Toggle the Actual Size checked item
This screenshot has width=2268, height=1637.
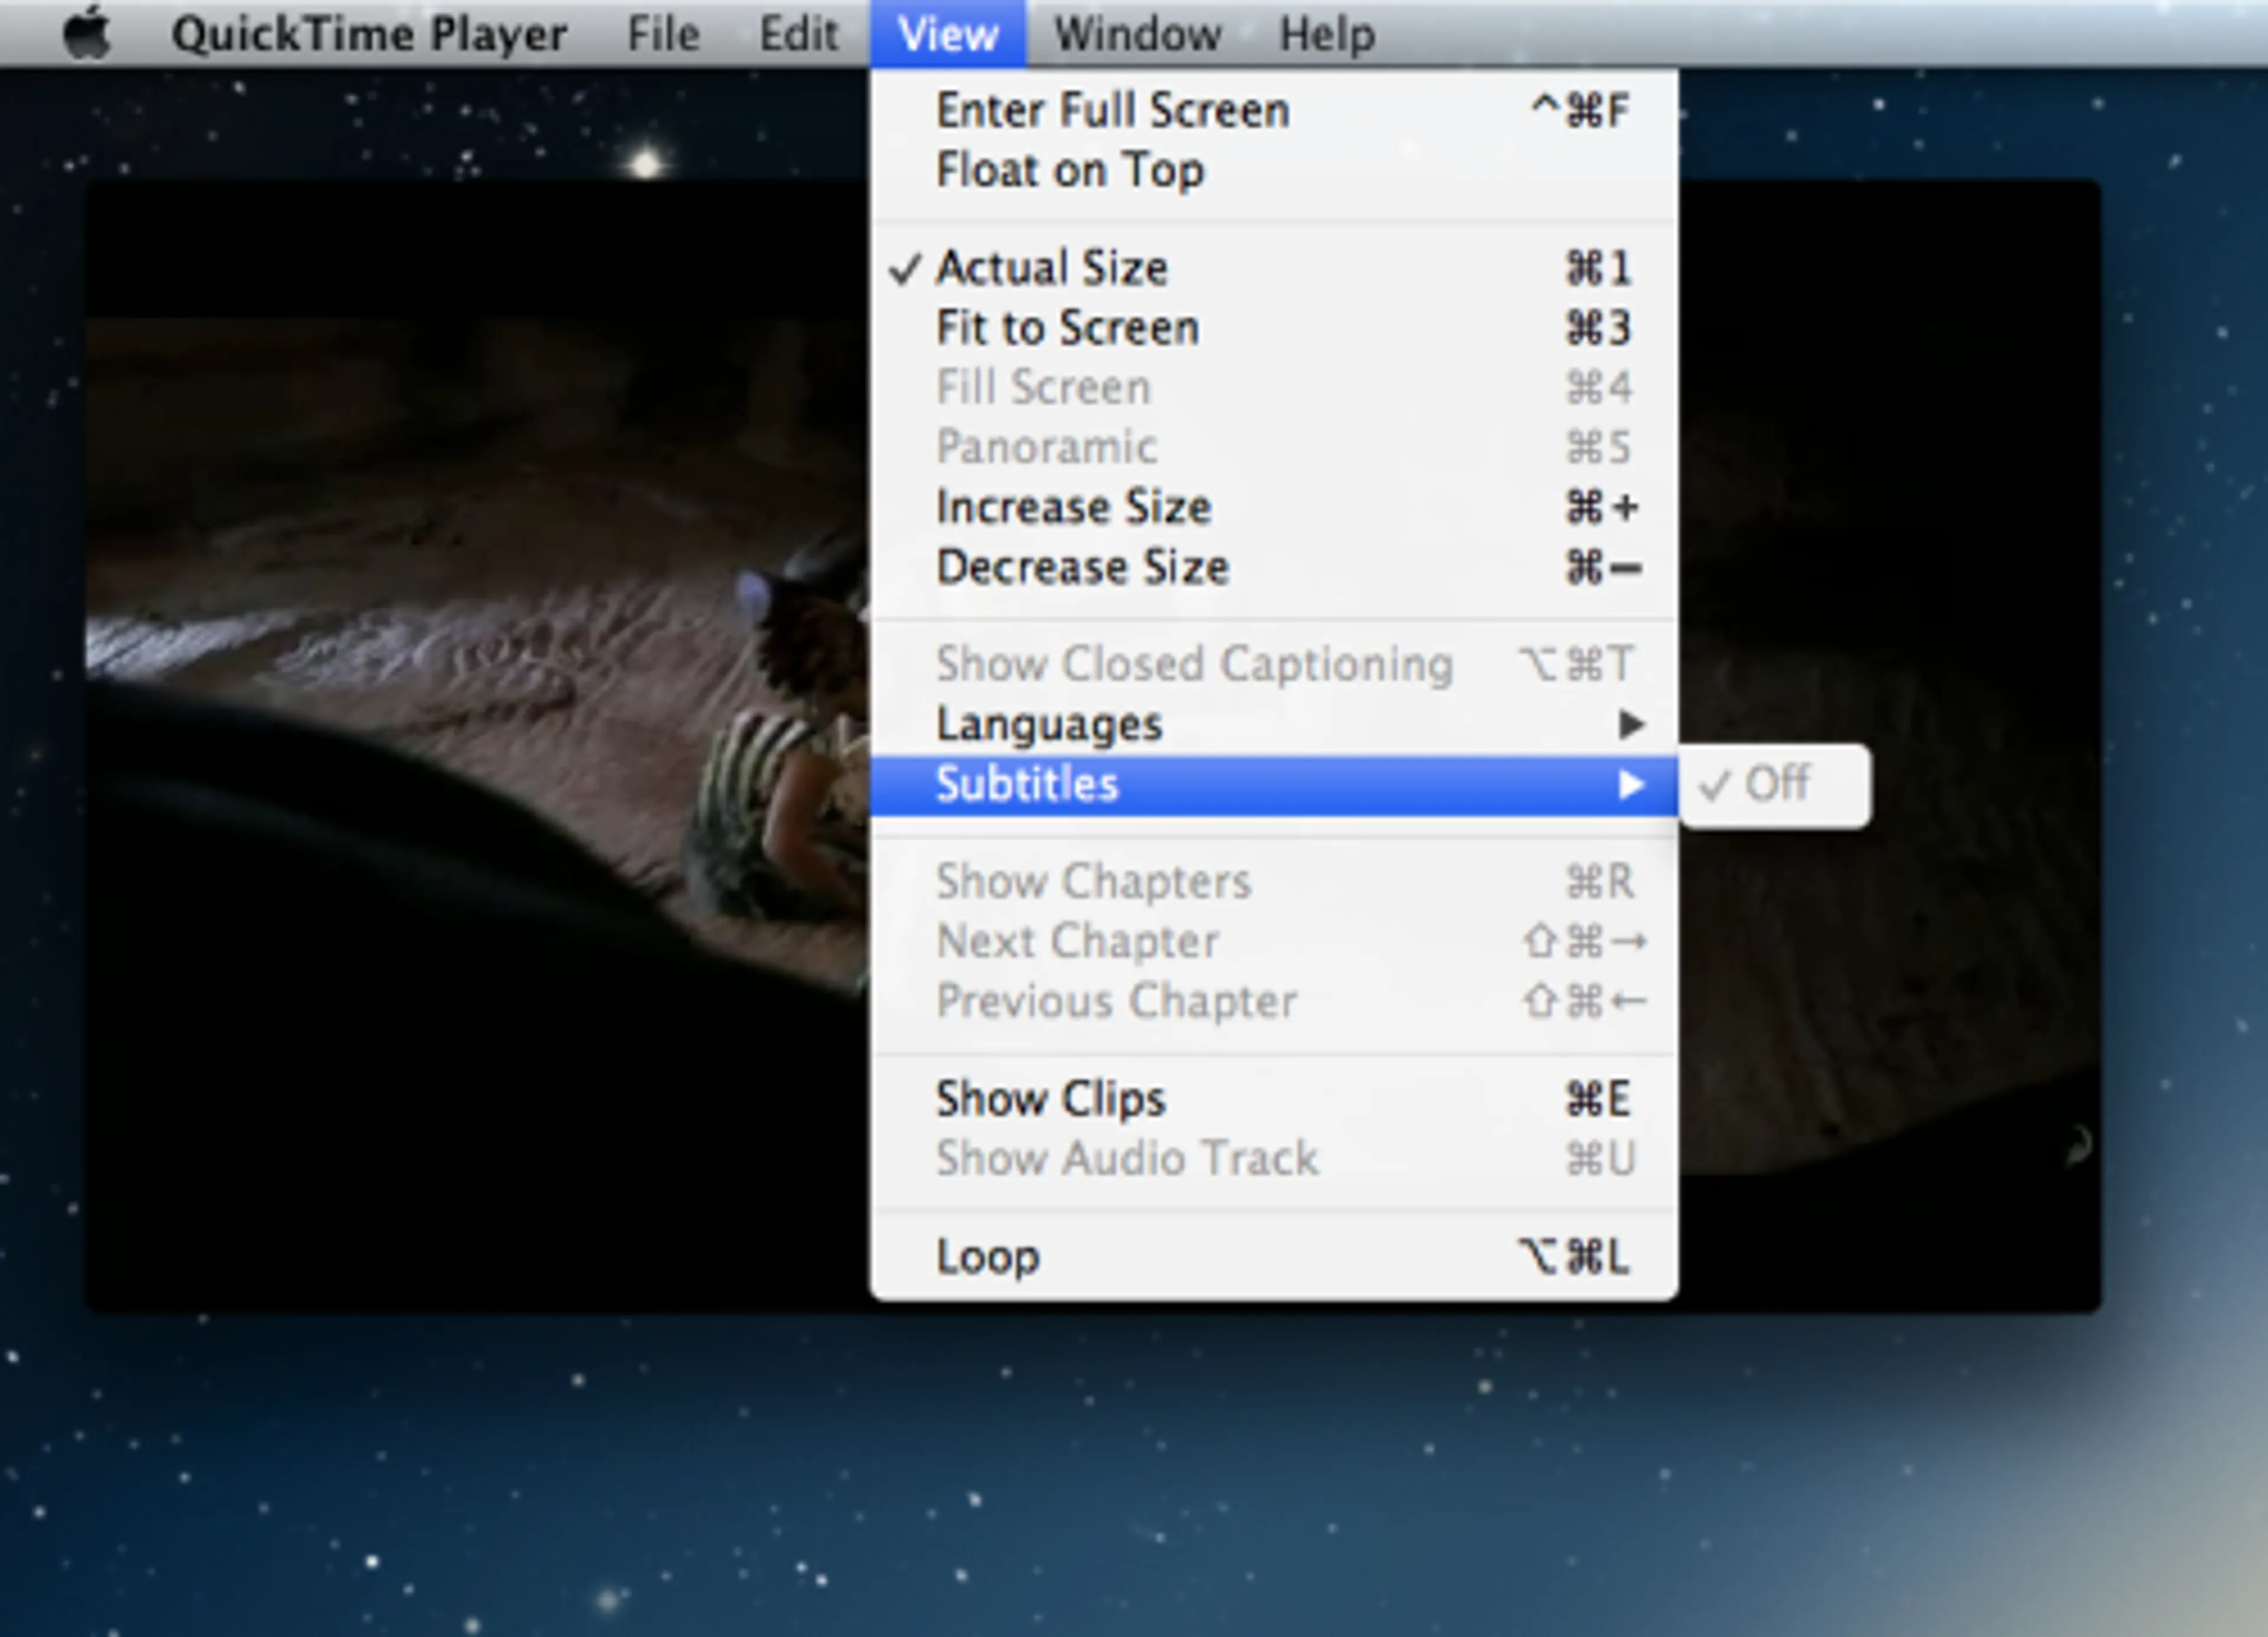1052,268
